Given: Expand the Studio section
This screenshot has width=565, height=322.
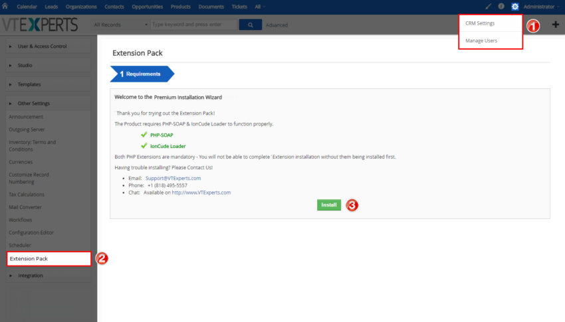Looking at the screenshot, I should [49, 66].
